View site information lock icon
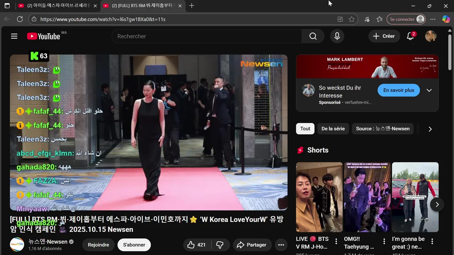The image size is (454, 255). [33, 19]
